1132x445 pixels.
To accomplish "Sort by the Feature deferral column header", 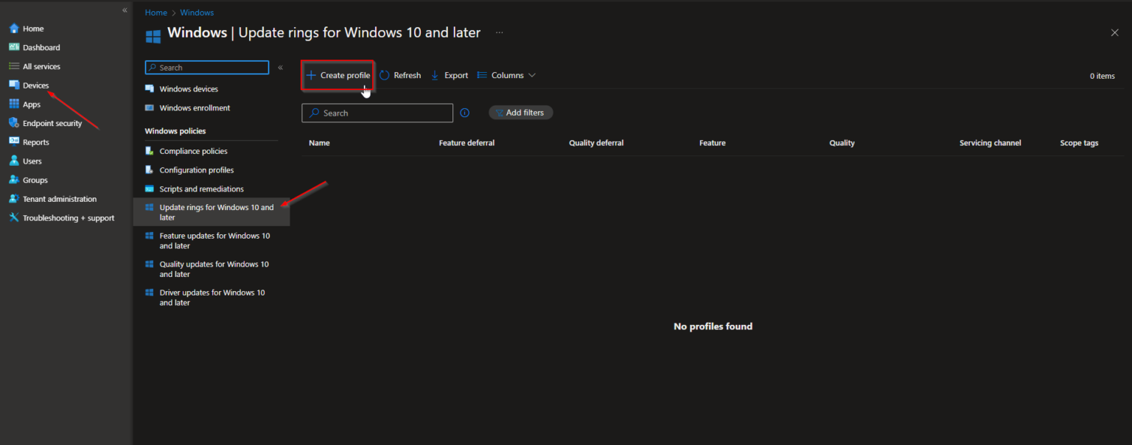I will [x=467, y=143].
